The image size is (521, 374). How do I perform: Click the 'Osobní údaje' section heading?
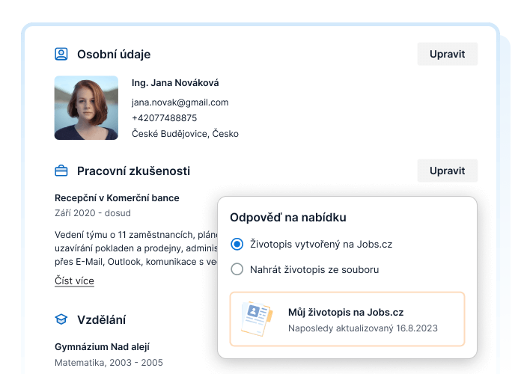(x=114, y=54)
